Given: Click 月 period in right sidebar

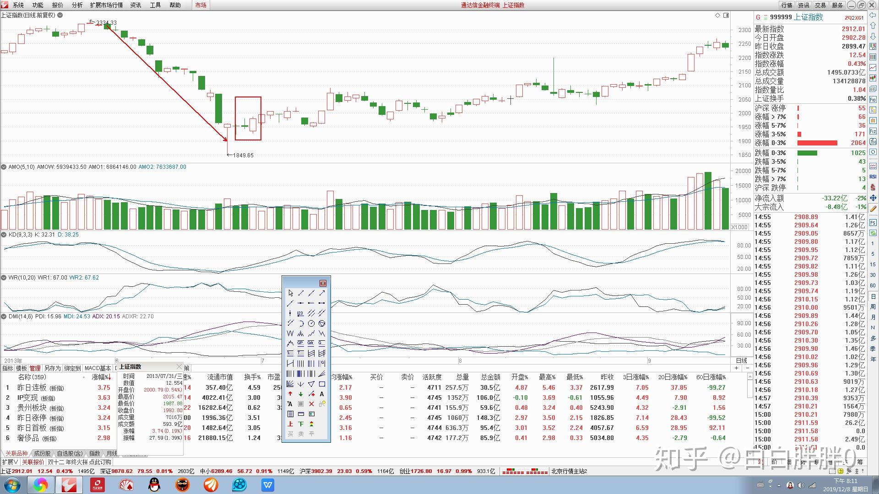Looking at the screenshot, I should click(x=873, y=317).
